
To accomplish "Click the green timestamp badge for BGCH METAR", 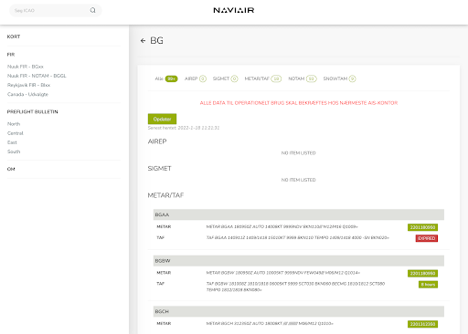I will point(422,324).
